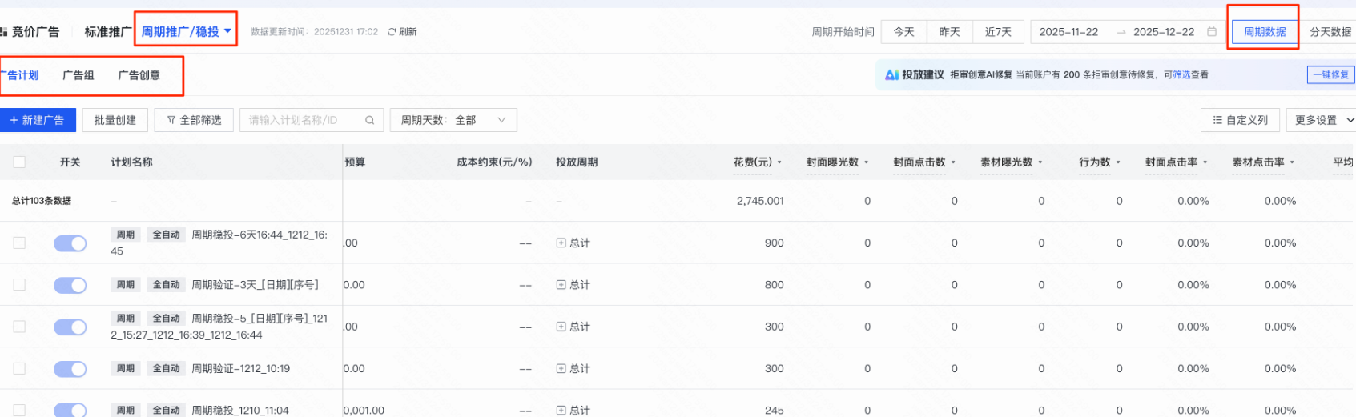Screen dimensions: 1356x417
Task: Click the 新建广告 button
Action: click(x=38, y=120)
